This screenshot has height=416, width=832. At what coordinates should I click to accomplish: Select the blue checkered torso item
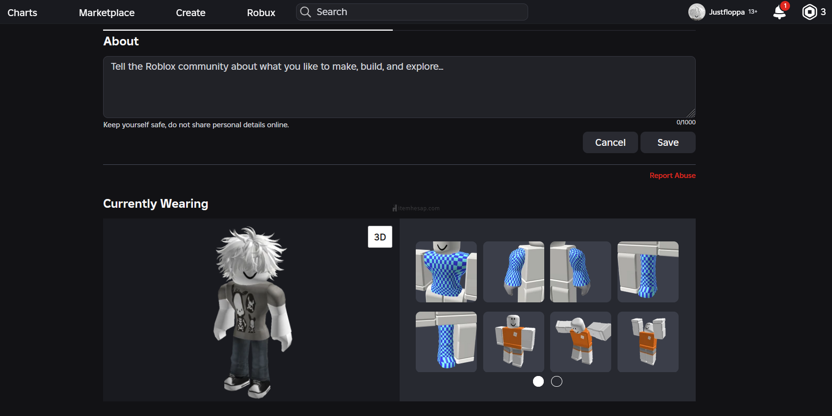tap(446, 272)
